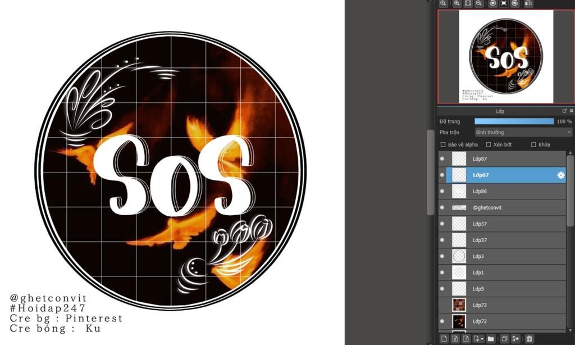Select the Lớp86 layer
This screenshot has width=575, height=345.
pos(502,191)
